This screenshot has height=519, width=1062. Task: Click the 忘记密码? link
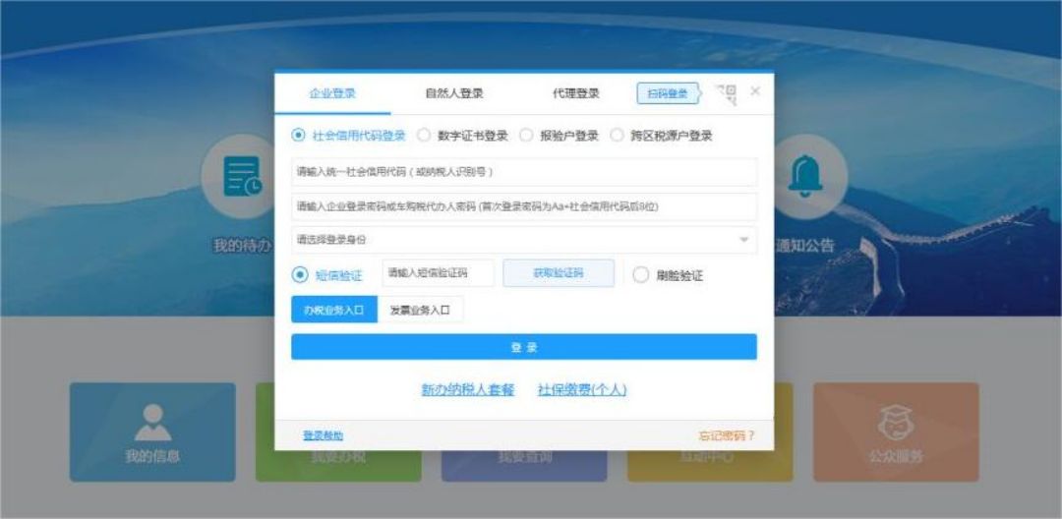pos(727,435)
